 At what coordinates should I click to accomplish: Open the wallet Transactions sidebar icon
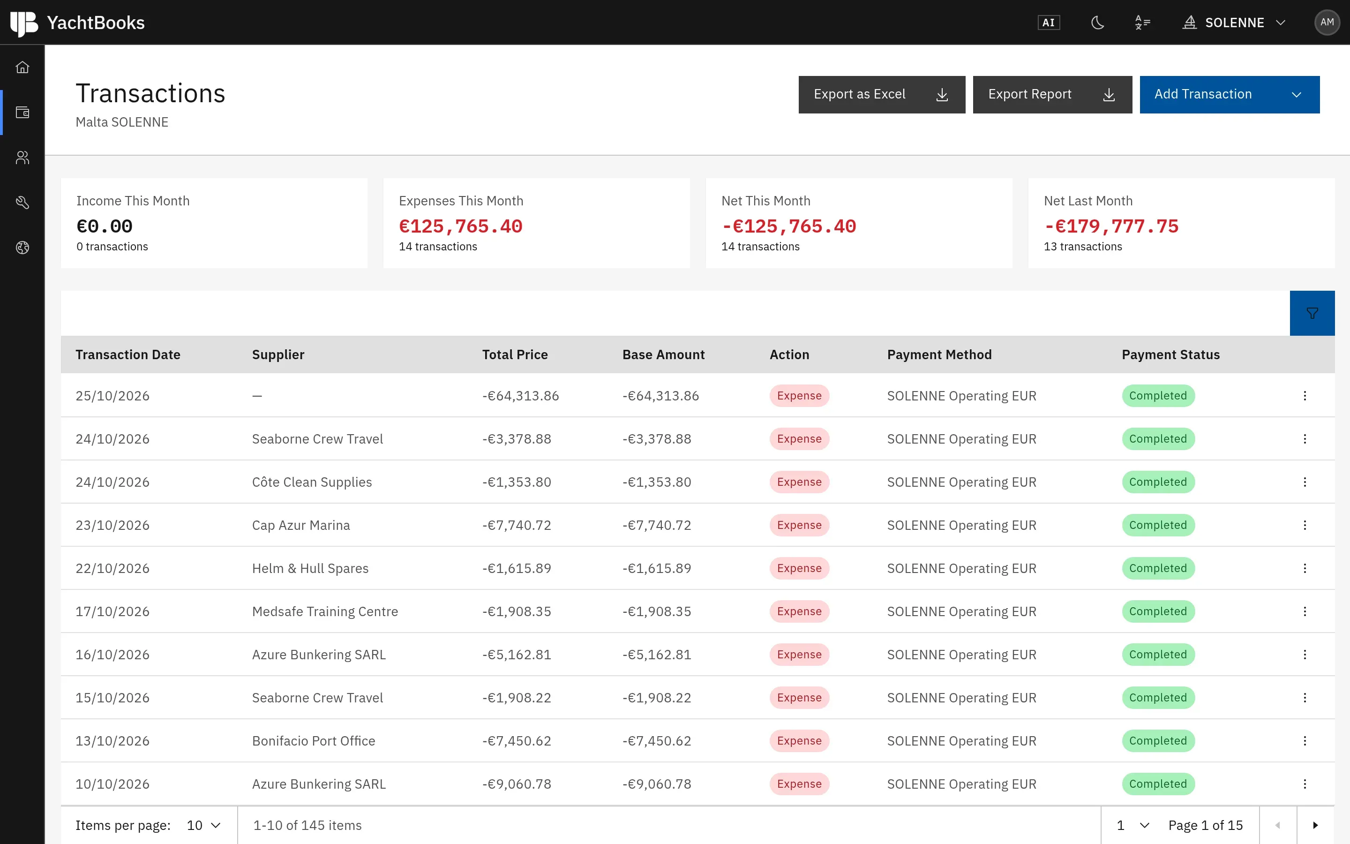click(22, 113)
